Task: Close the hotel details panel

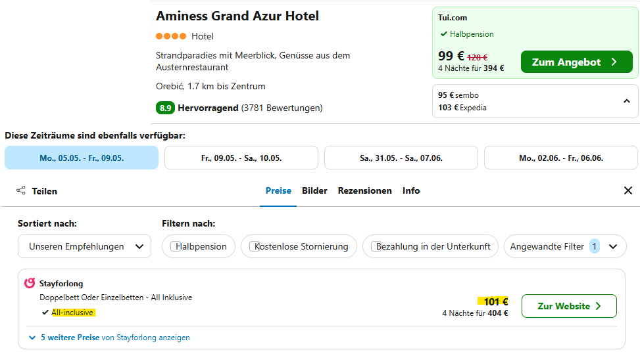Action: [628, 190]
